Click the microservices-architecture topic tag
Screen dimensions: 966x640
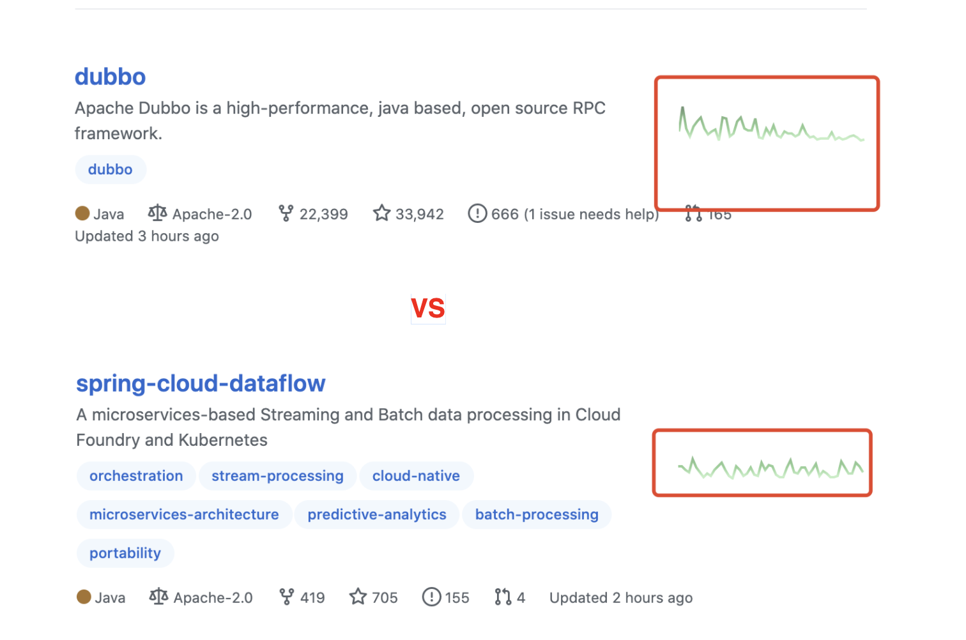(x=184, y=515)
